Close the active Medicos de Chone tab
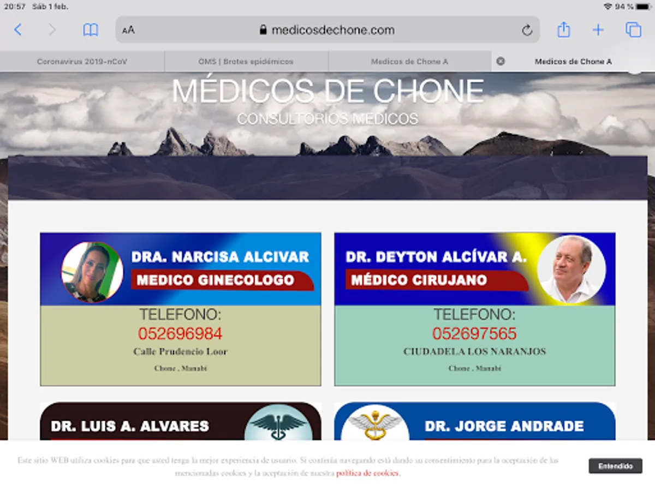This screenshot has height=491, width=655. click(500, 61)
